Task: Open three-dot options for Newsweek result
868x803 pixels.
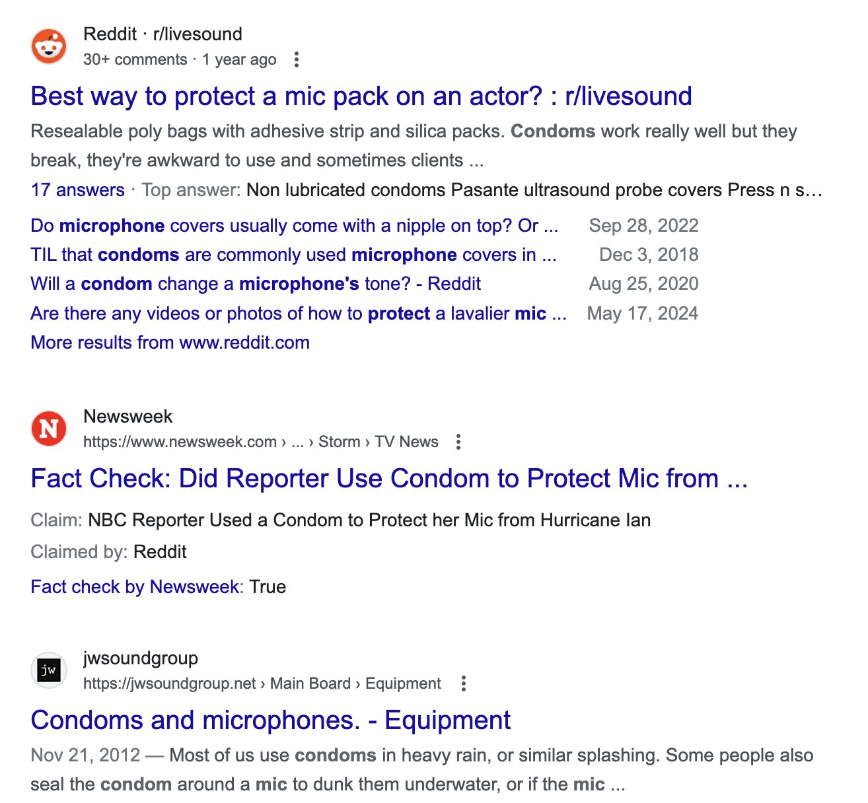Action: click(458, 442)
